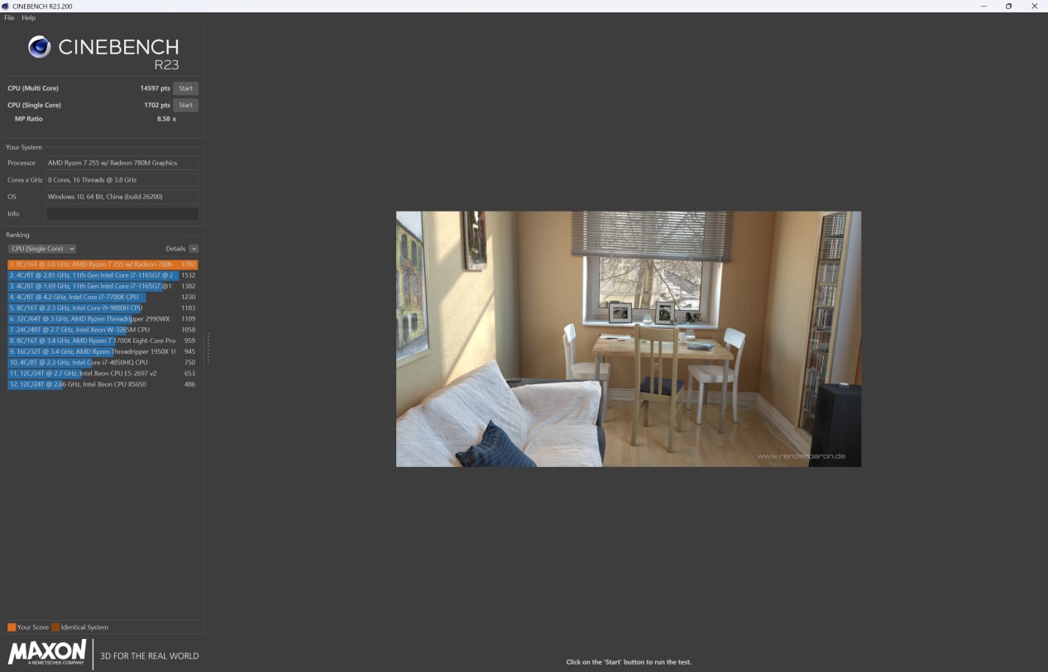Image resolution: width=1048 pixels, height=672 pixels.
Task: Select the Xeon W-3265M ranking row
Action: coord(103,330)
